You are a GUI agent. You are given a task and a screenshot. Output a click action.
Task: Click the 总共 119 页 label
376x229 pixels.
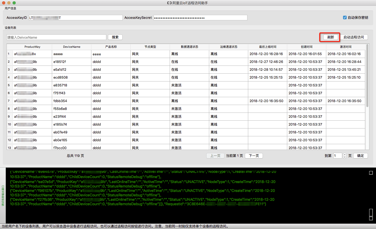click(75, 156)
